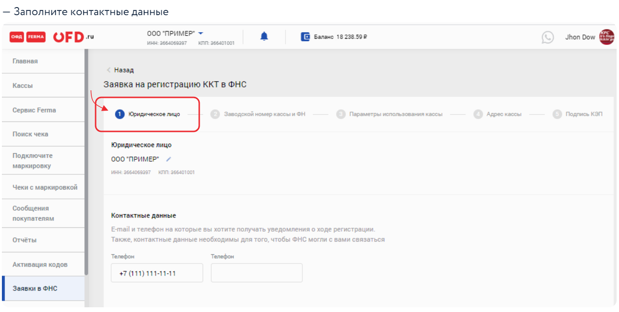
Task: Click the sidebar vertical scrollbar
Action: point(86,162)
